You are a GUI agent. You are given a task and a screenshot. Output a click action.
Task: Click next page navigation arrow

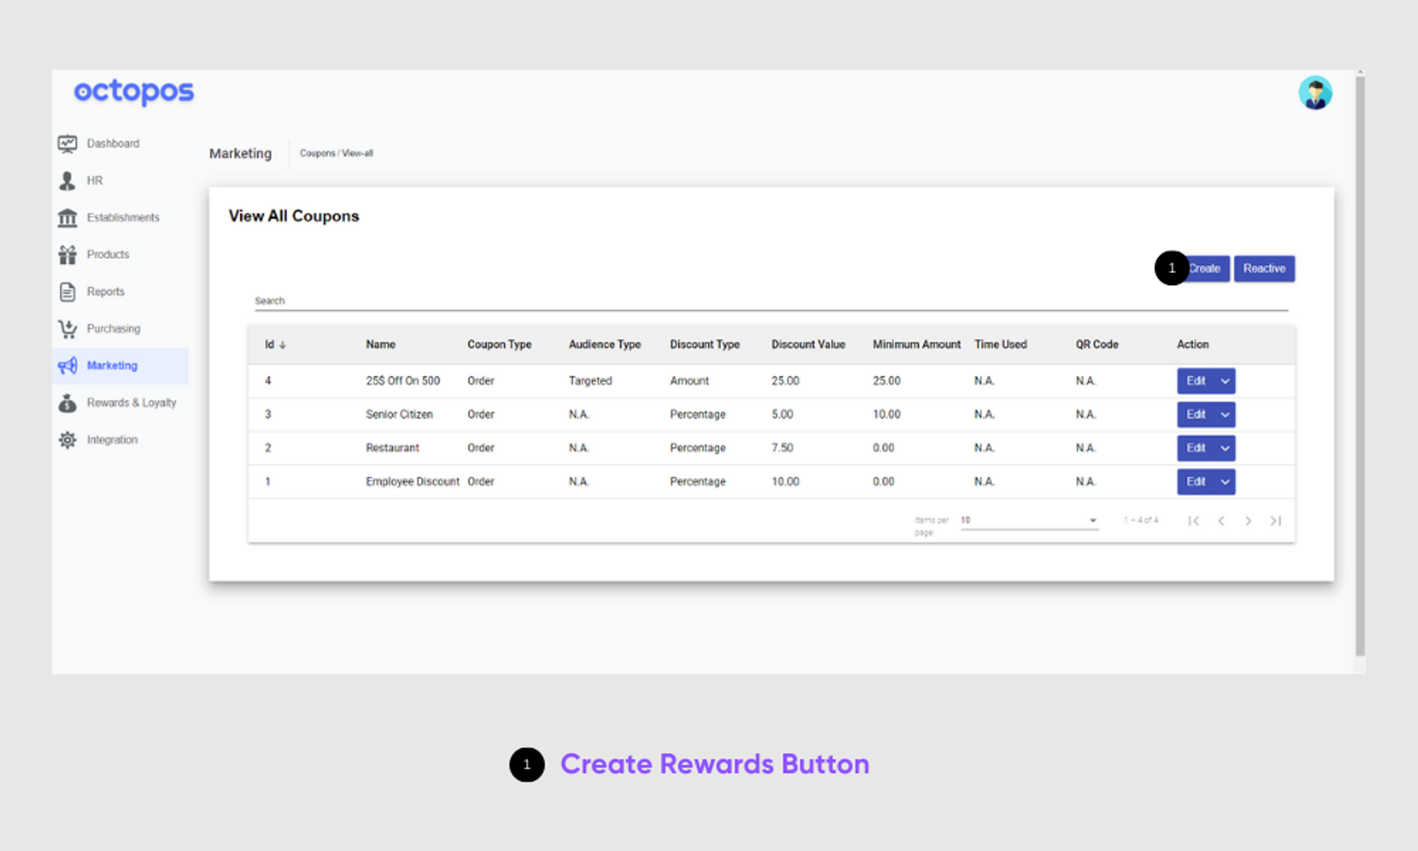[x=1248, y=520]
